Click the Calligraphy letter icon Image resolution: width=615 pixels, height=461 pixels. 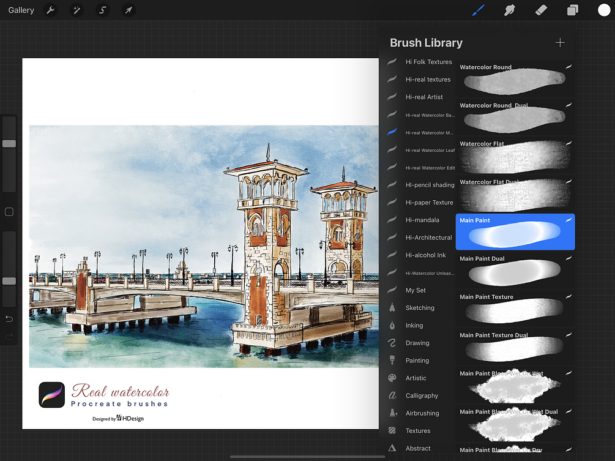(x=392, y=395)
